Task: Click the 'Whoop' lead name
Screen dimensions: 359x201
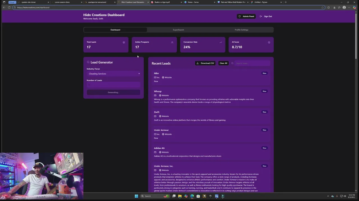Action: click(x=158, y=91)
